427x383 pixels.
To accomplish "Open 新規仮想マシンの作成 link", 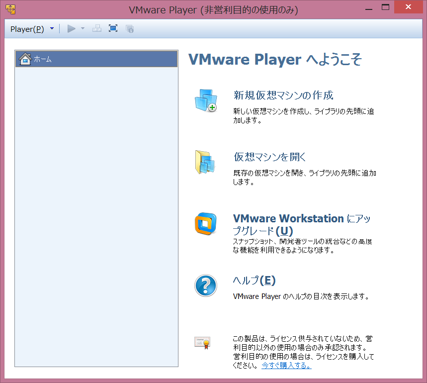I will pos(283,95).
